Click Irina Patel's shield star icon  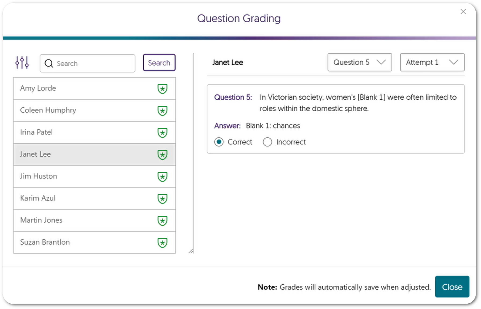point(162,133)
